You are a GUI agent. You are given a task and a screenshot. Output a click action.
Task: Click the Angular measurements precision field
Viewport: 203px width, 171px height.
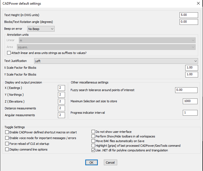[x=61, y=115]
